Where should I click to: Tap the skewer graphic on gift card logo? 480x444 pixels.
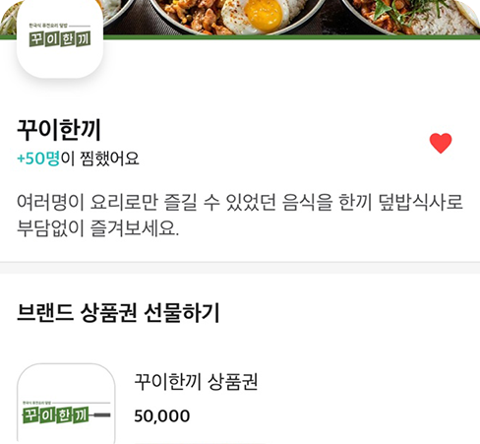tap(100, 415)
